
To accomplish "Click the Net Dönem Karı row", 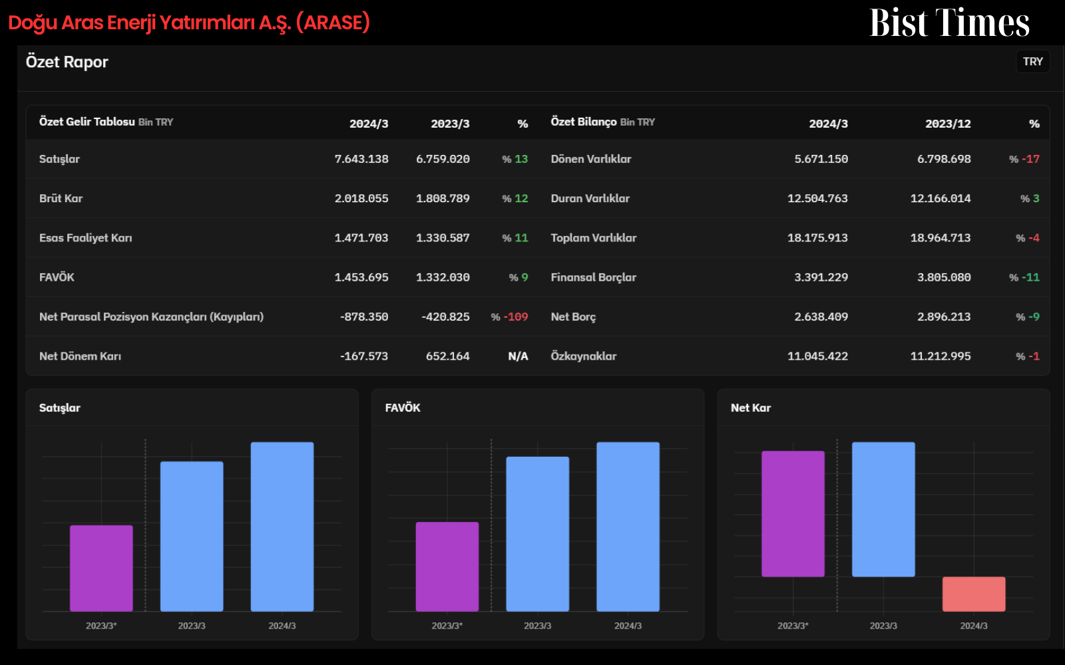I will click(x=282, y=356).
